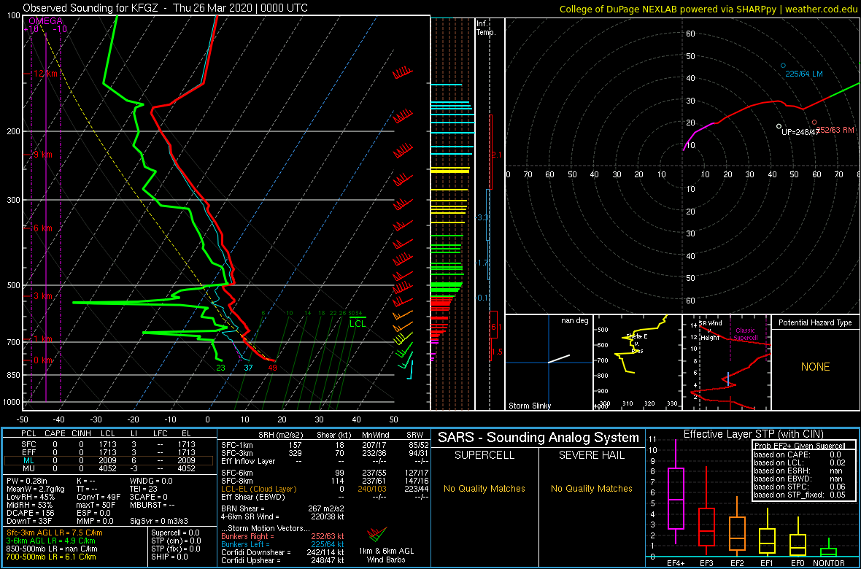The image size is (861, 569).
Task: Click the wind barb at the 200 mb level
Action: tap(402, 117)
